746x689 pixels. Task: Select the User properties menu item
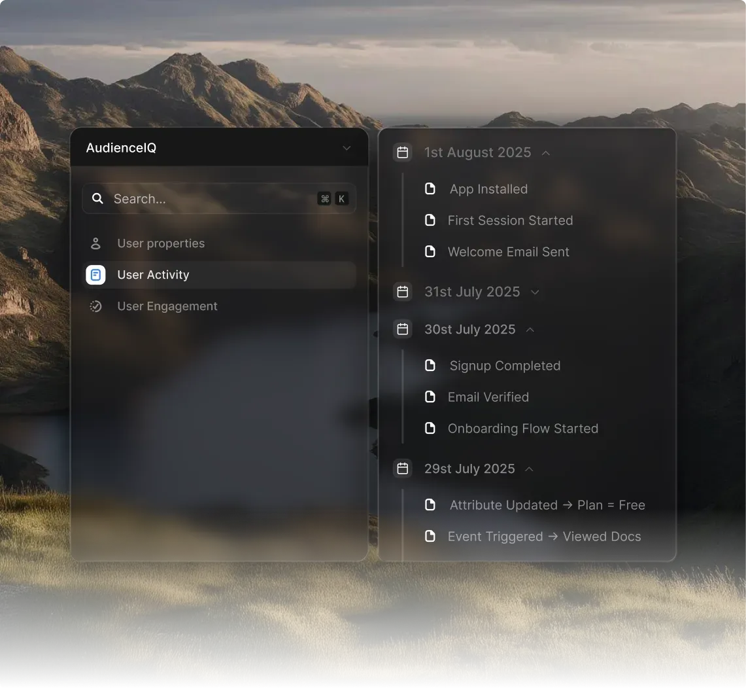(x=161, y=243)
